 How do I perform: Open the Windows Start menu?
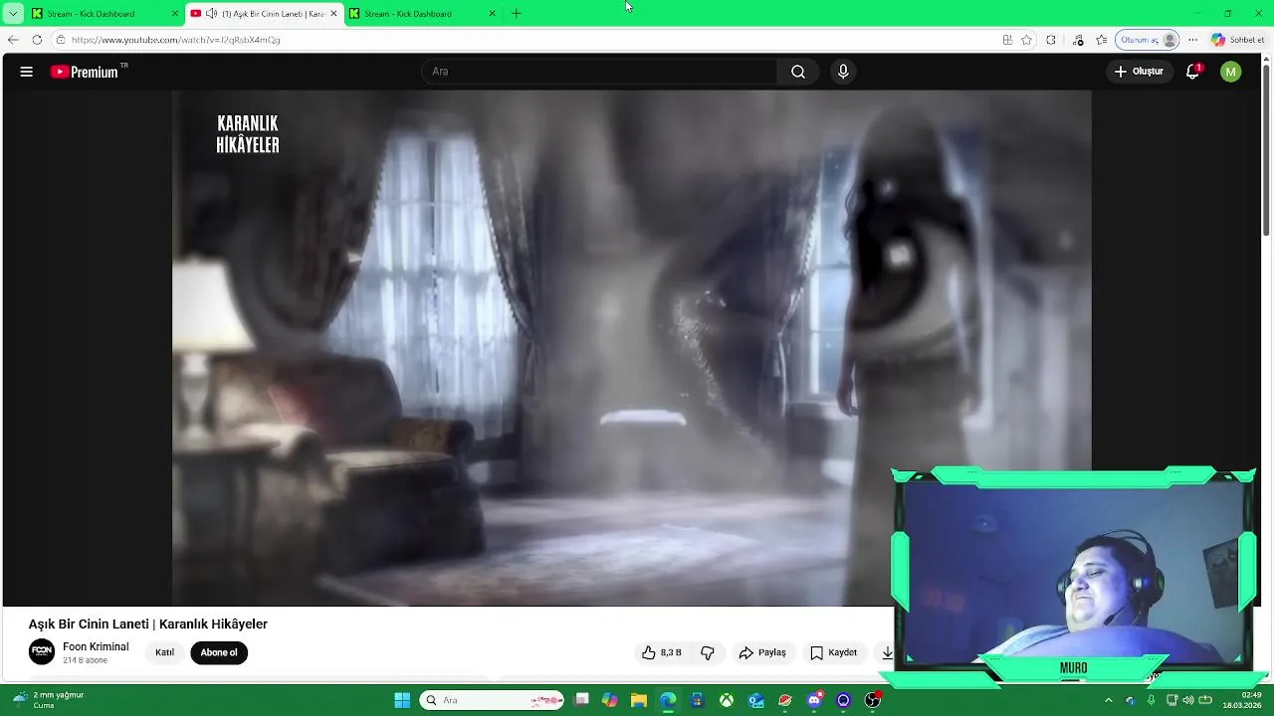pos(402,700)
